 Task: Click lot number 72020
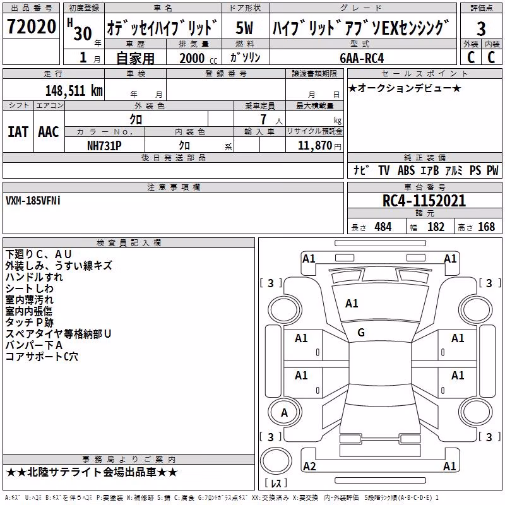[31, 26]
